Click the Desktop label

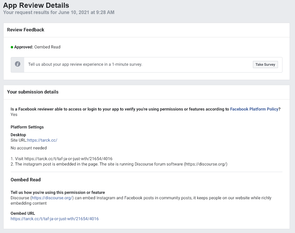(18, 135)
